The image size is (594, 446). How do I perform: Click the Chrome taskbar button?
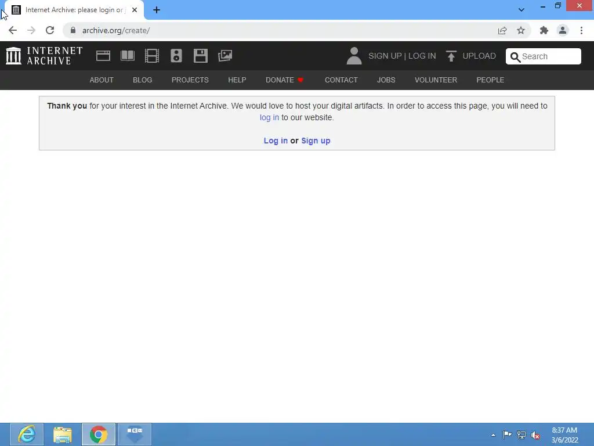pos(99,434)
